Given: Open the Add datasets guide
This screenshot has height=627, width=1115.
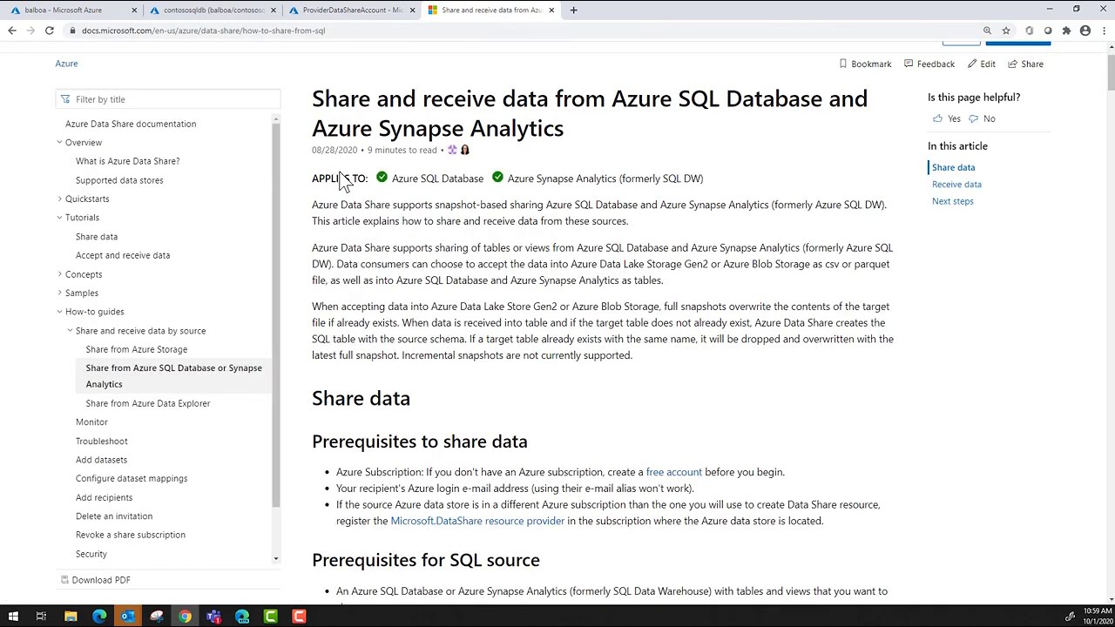Looking at the screenshot, I should pos(101,460).
